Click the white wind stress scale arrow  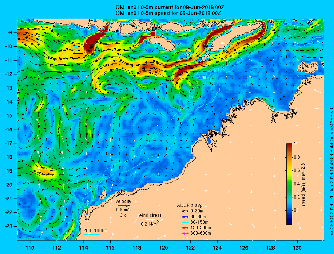click(x=151, y=220)
